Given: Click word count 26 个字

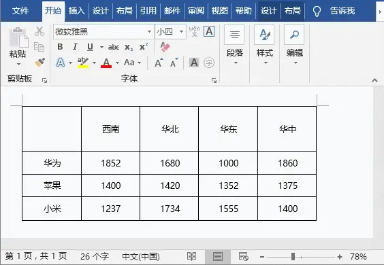Looking at the screenshot, I should pos(95,256).
